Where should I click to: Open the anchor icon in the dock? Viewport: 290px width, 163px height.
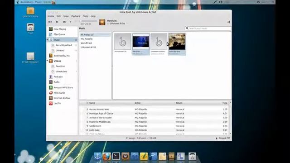point(97,156)
